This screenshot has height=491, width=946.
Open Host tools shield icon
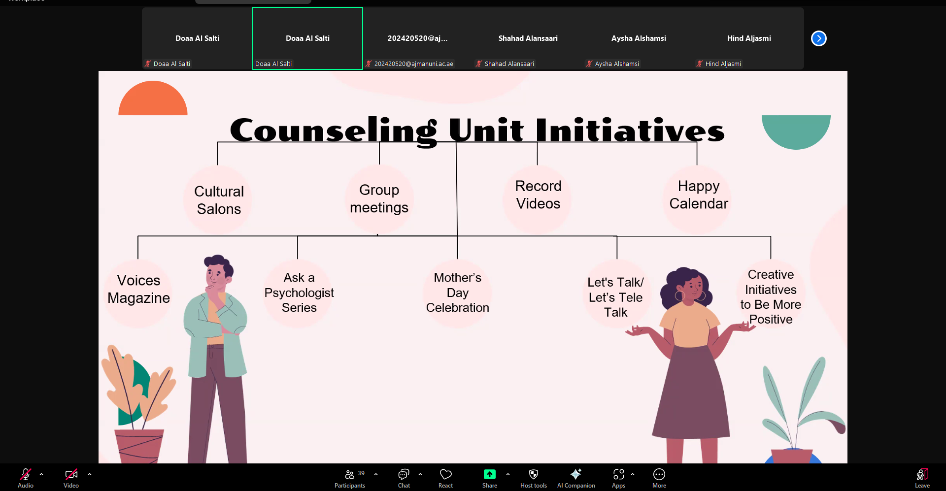tap(533, 475)
